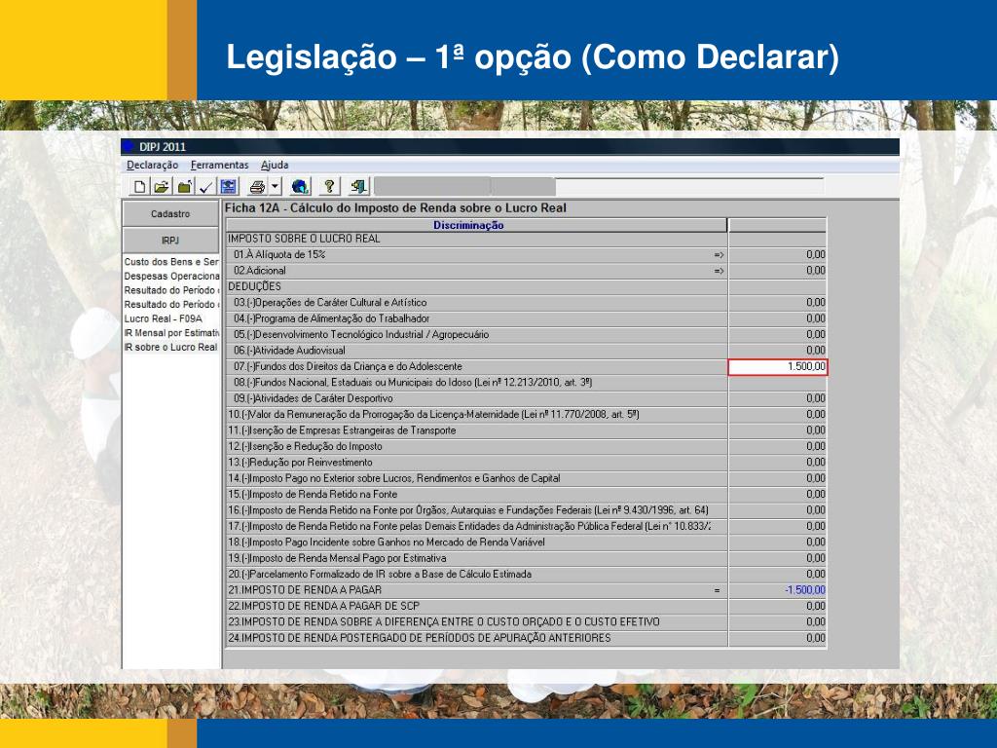This screenshot has height=748, width=997.
Task: Open the Declaração menu
Action: [x=153, y=165]
